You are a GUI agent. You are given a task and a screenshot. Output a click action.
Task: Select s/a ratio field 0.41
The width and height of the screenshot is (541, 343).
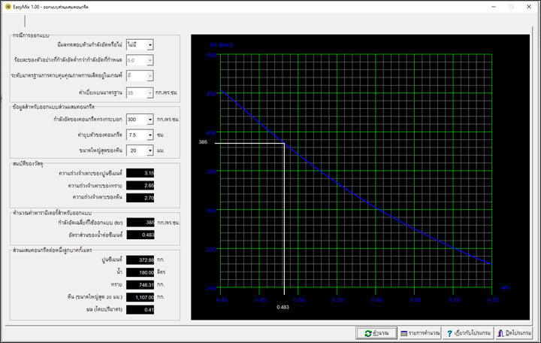141,310
